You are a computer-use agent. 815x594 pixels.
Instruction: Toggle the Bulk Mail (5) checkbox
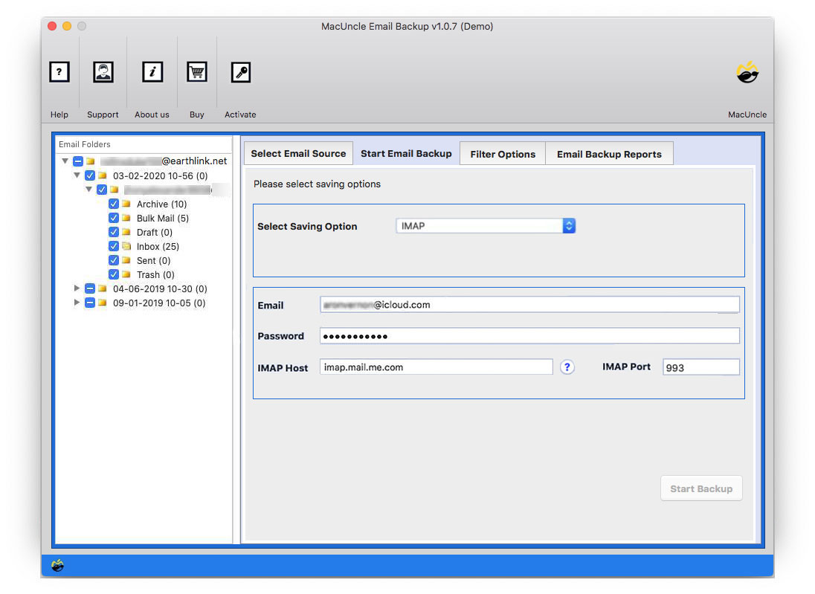coord(113,218)
